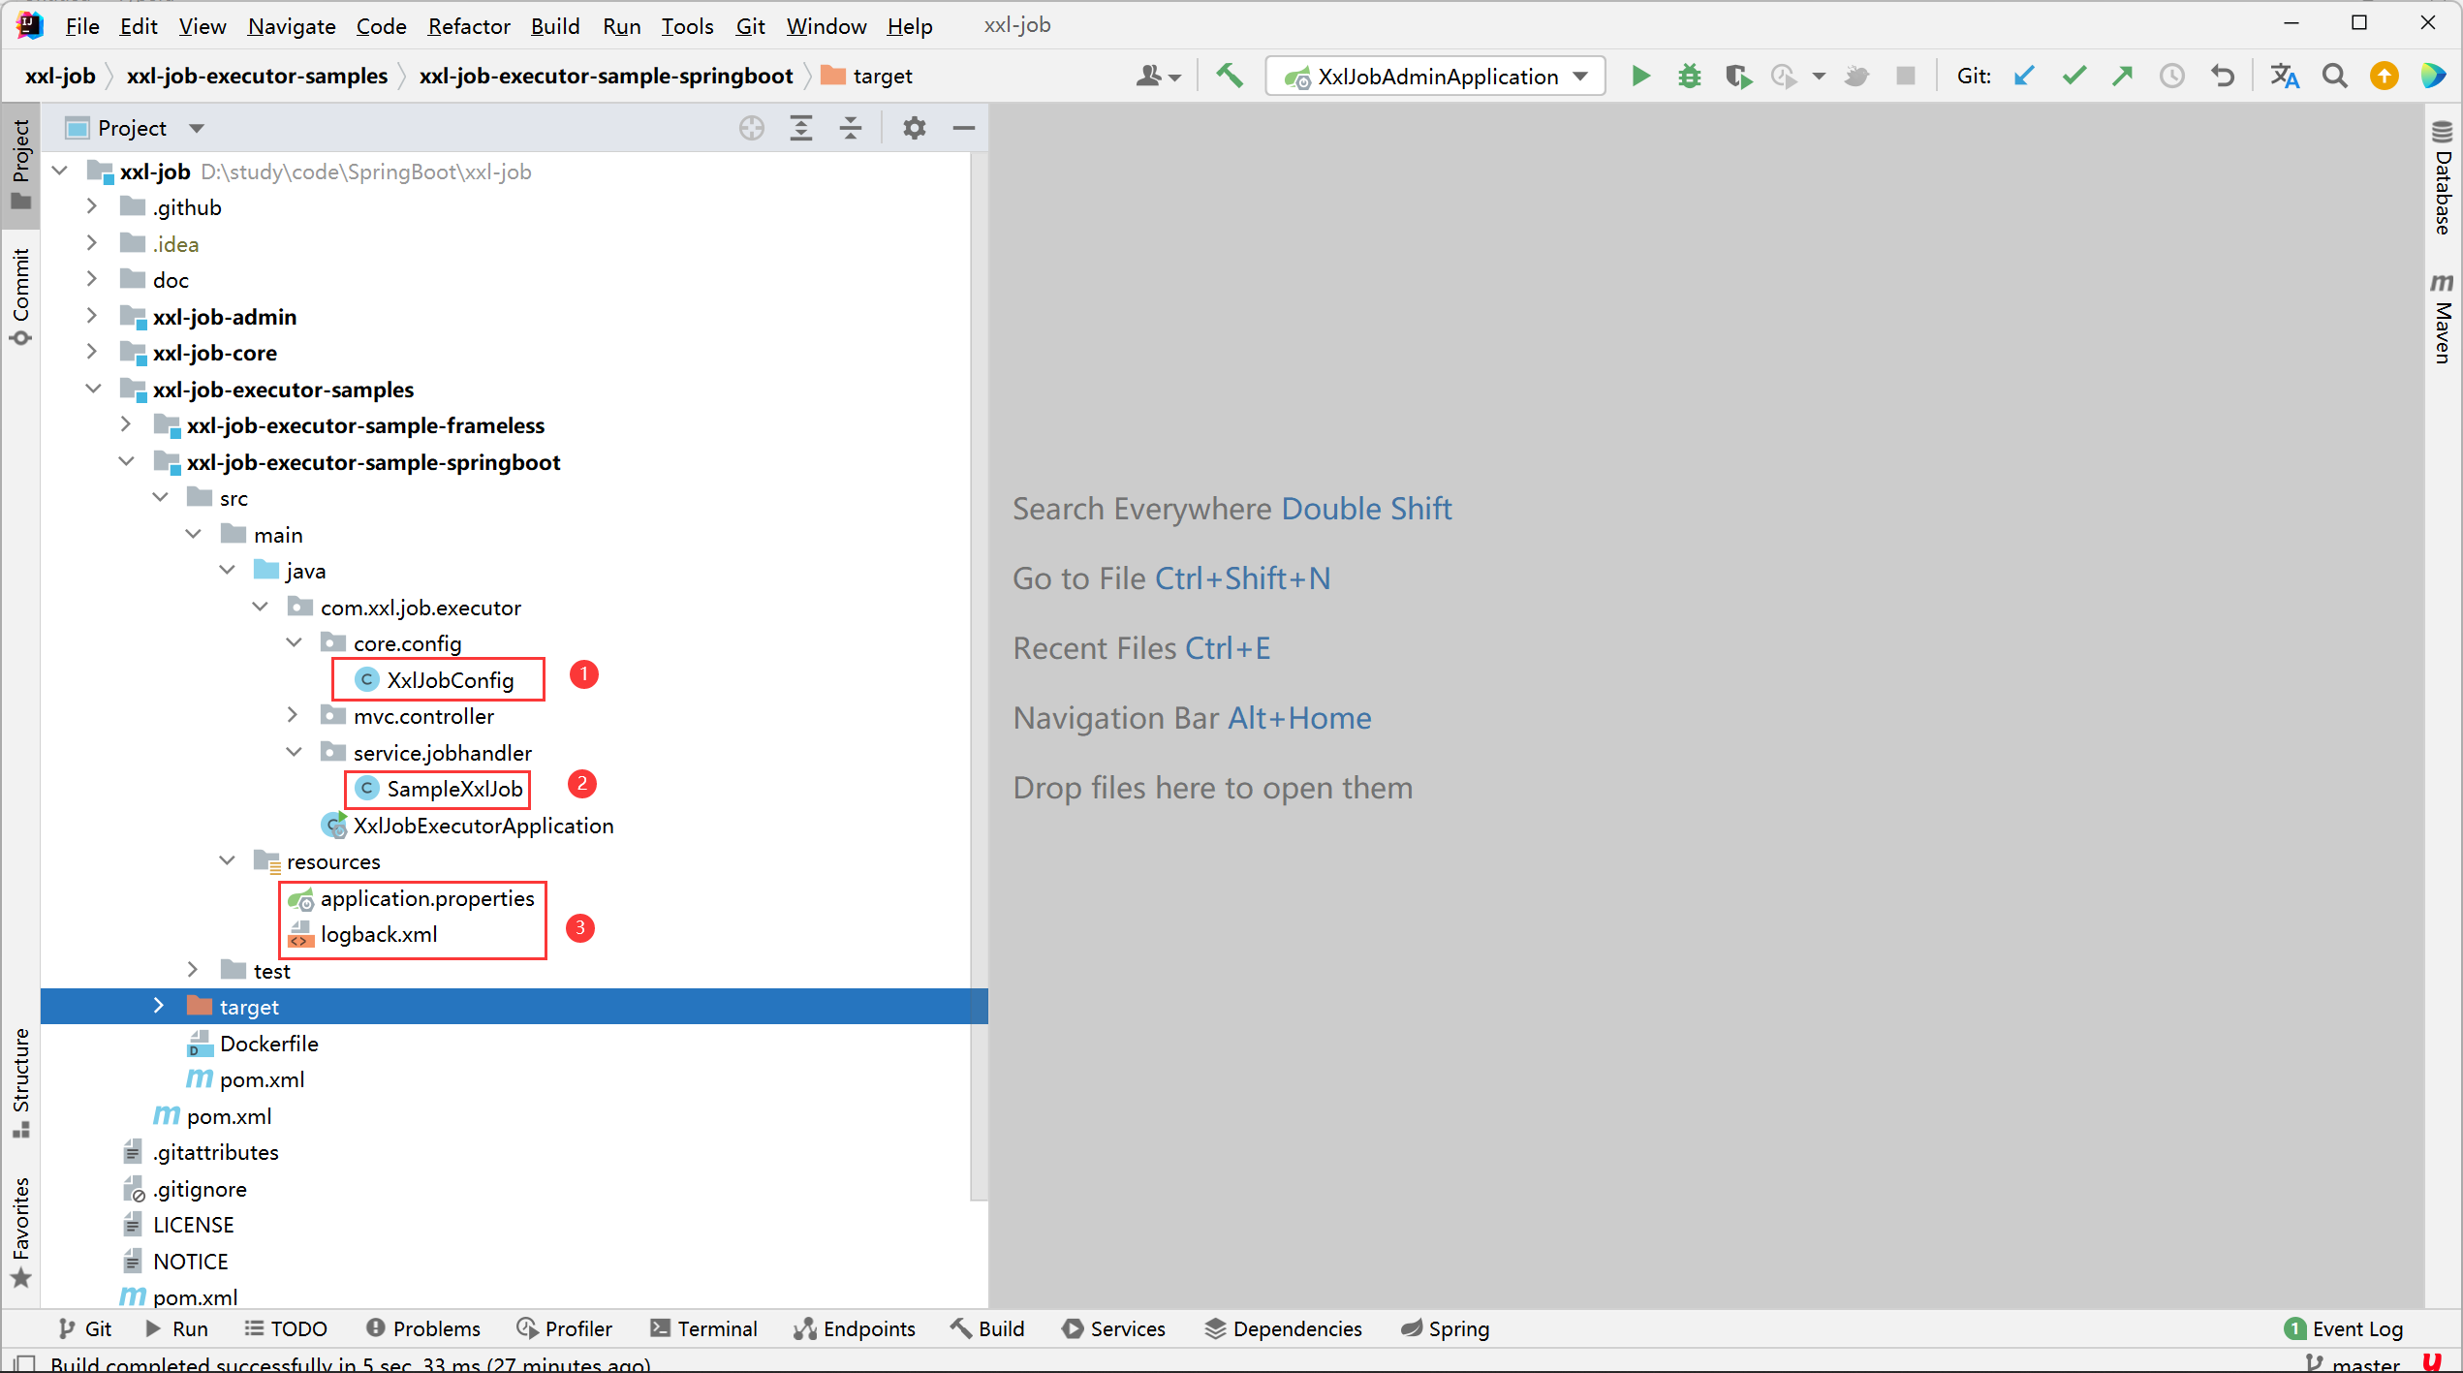
Task: Expand the test folder
Action: tap(193, 970)
